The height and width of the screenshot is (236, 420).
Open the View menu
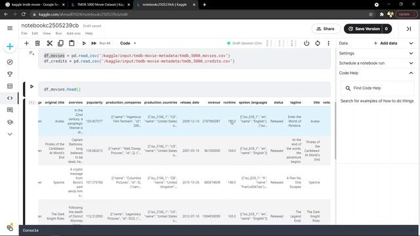47,33
